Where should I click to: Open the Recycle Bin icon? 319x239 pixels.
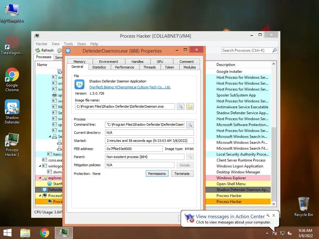point(303,207)
